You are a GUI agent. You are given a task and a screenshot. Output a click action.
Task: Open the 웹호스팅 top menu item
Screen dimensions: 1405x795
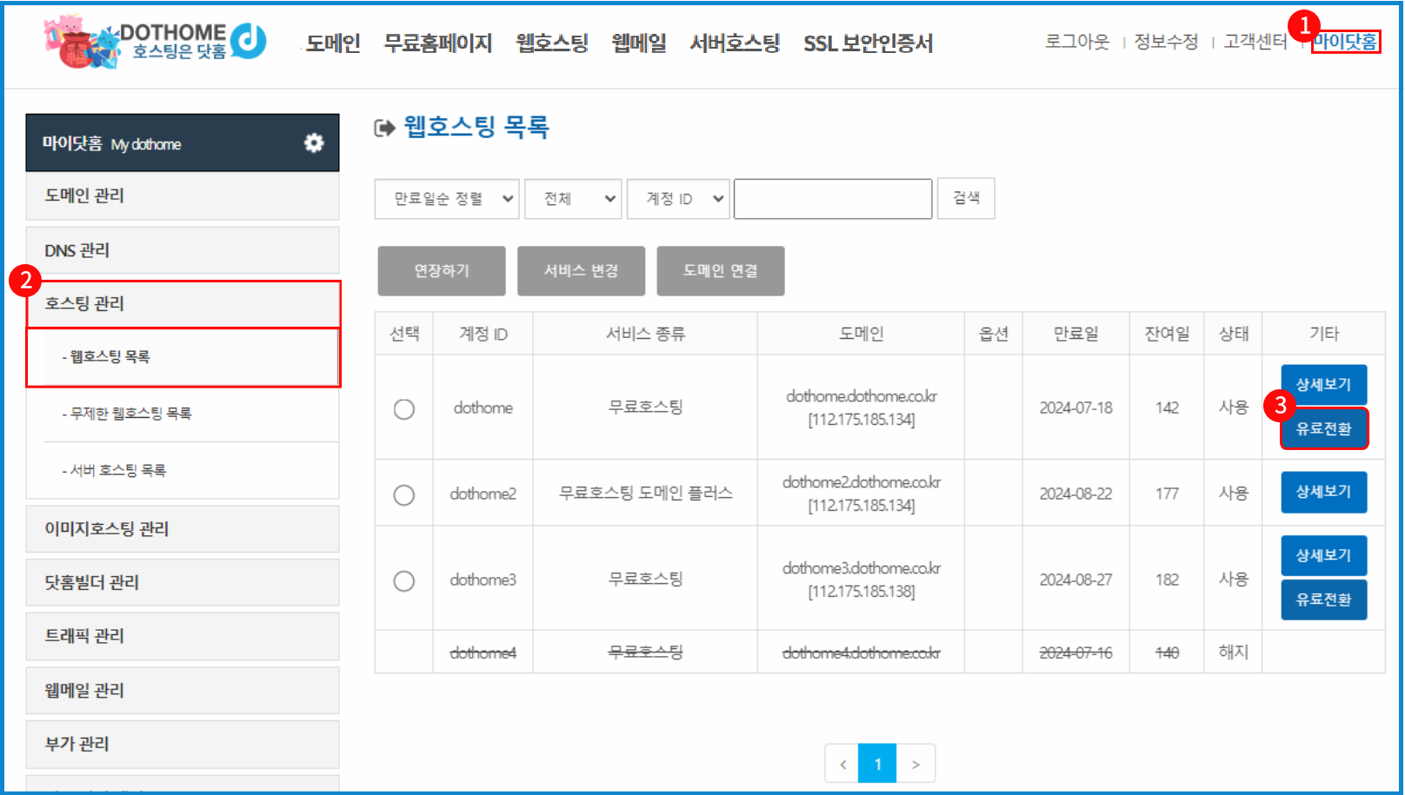552,43
